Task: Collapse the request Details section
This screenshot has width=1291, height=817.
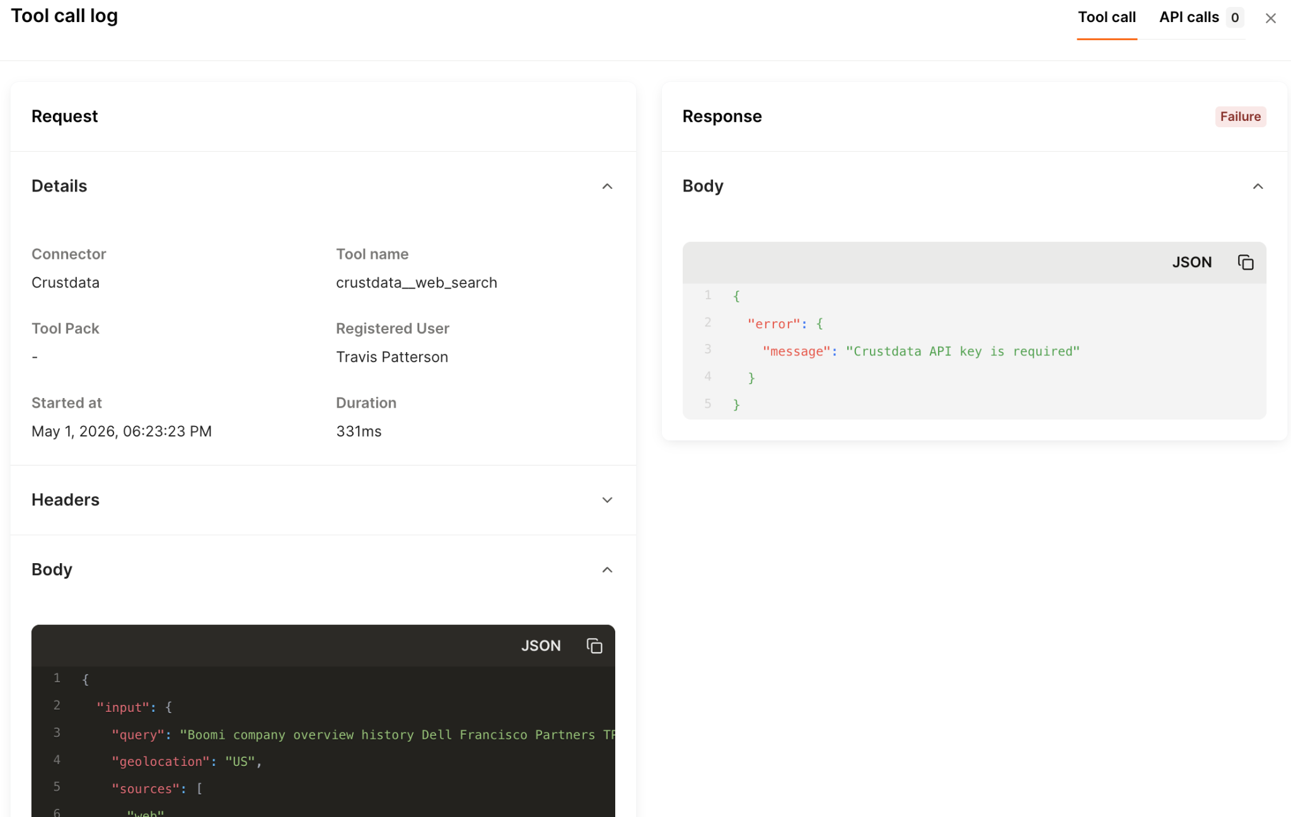Action: pos(607,186)
